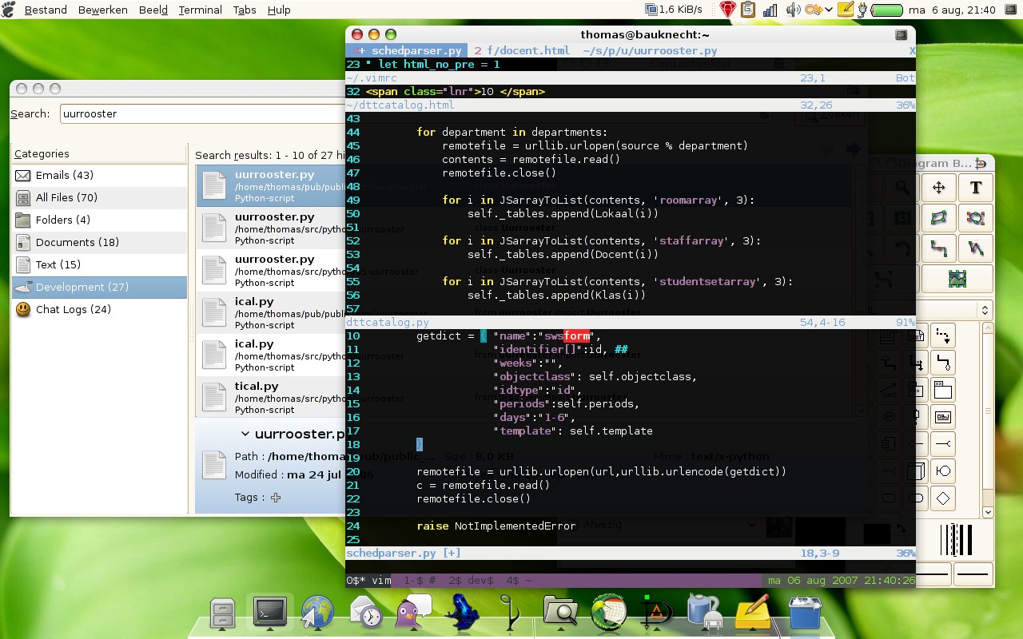The height and width of the screenshot is (639, 1023).
Task: Open the Terminal menu
Action: click(200, 10)
